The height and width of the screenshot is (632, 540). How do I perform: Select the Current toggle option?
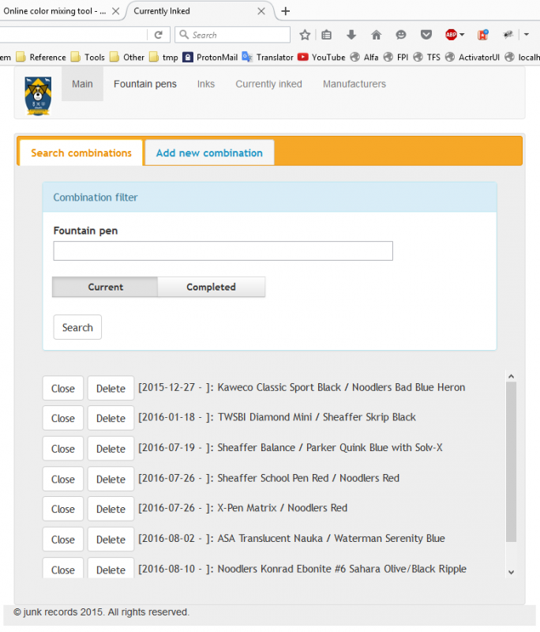coord(105,287)
